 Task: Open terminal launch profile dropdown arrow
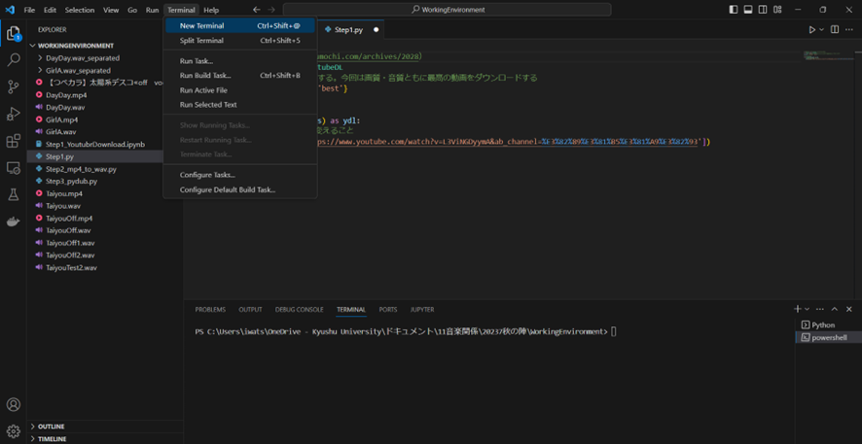[806, 310]
